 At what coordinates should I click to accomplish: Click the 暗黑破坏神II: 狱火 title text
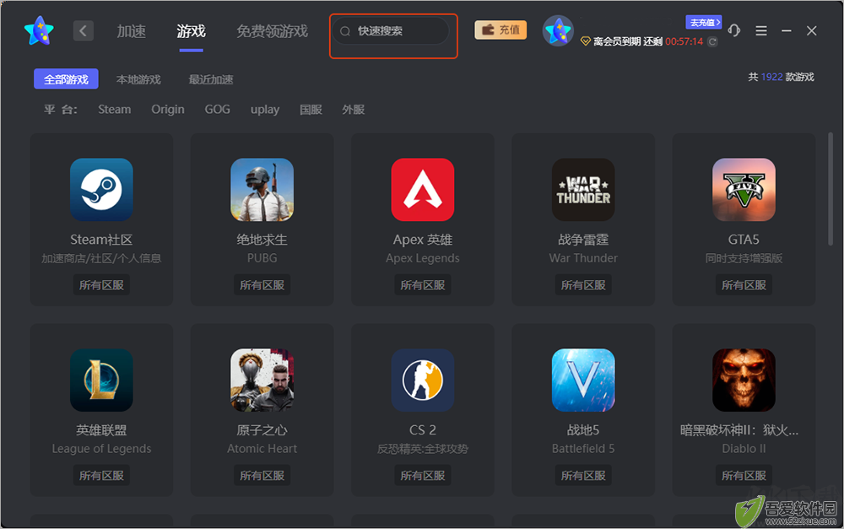click(739, 430)
